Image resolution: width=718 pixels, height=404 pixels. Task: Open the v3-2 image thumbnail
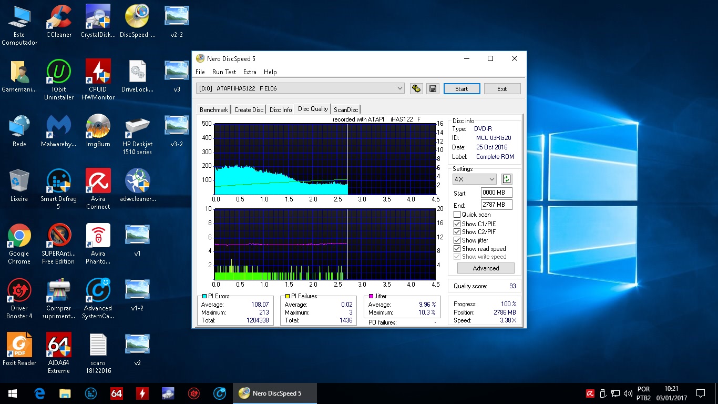pyautogui.click(x=177, y=131)
